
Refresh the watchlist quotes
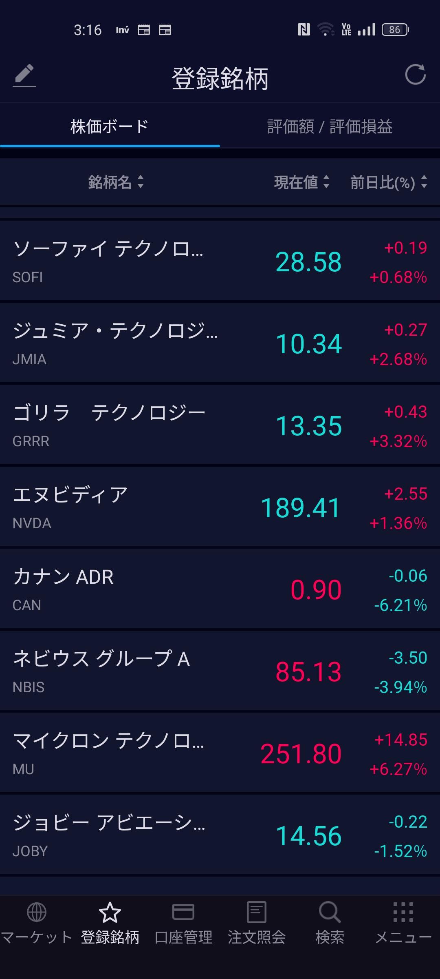pyautogui.click(x=415, y=75)
